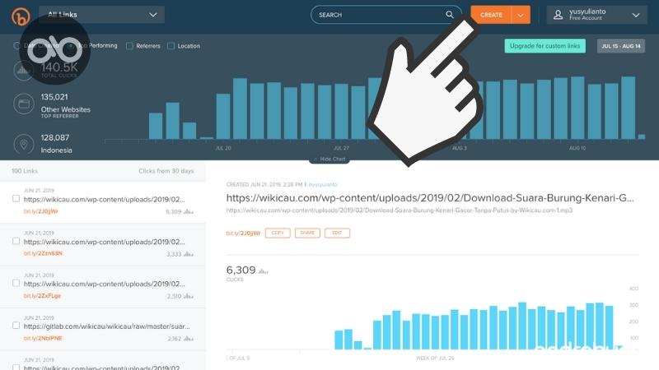
Task: Open the JUL 15 - AUG 14 date range
Action: tap(621, 46)
